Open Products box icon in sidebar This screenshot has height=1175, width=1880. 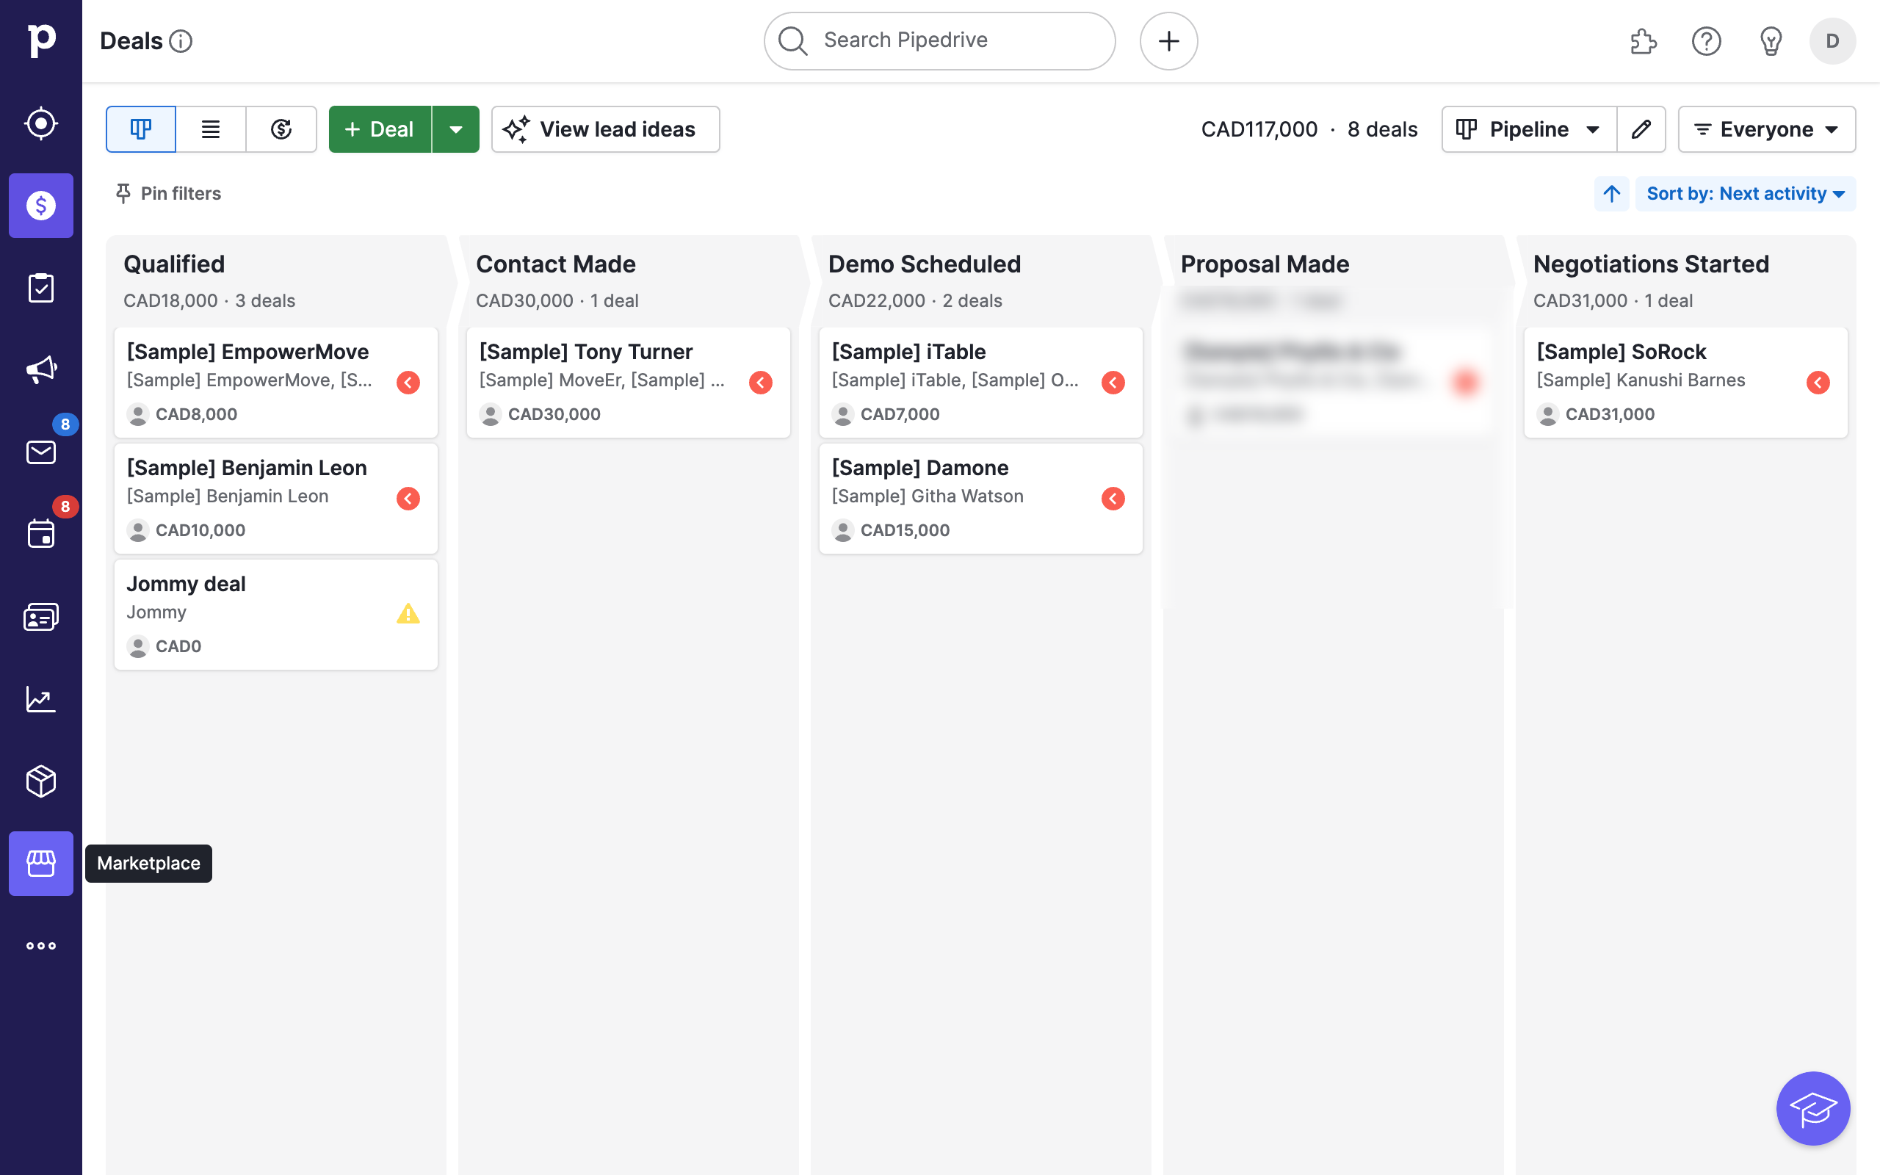point(41,781)
